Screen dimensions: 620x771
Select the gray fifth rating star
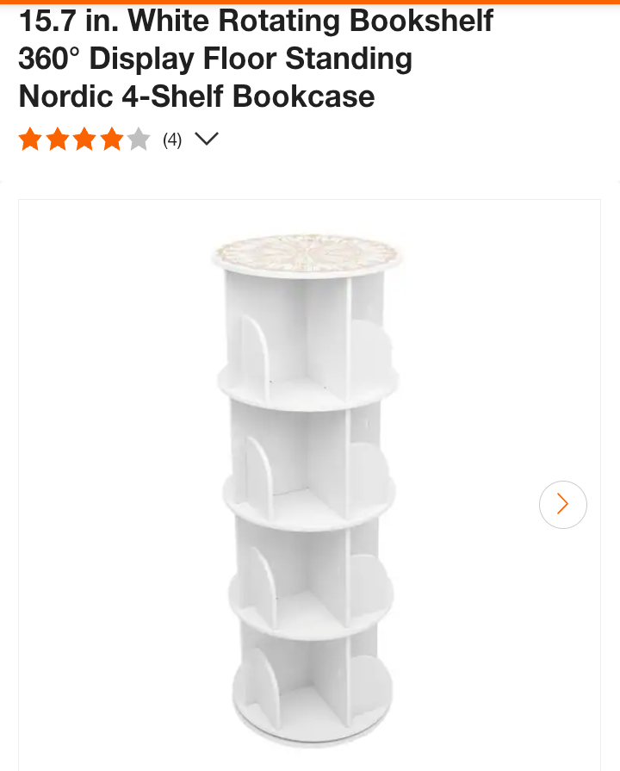click(139, 140)
